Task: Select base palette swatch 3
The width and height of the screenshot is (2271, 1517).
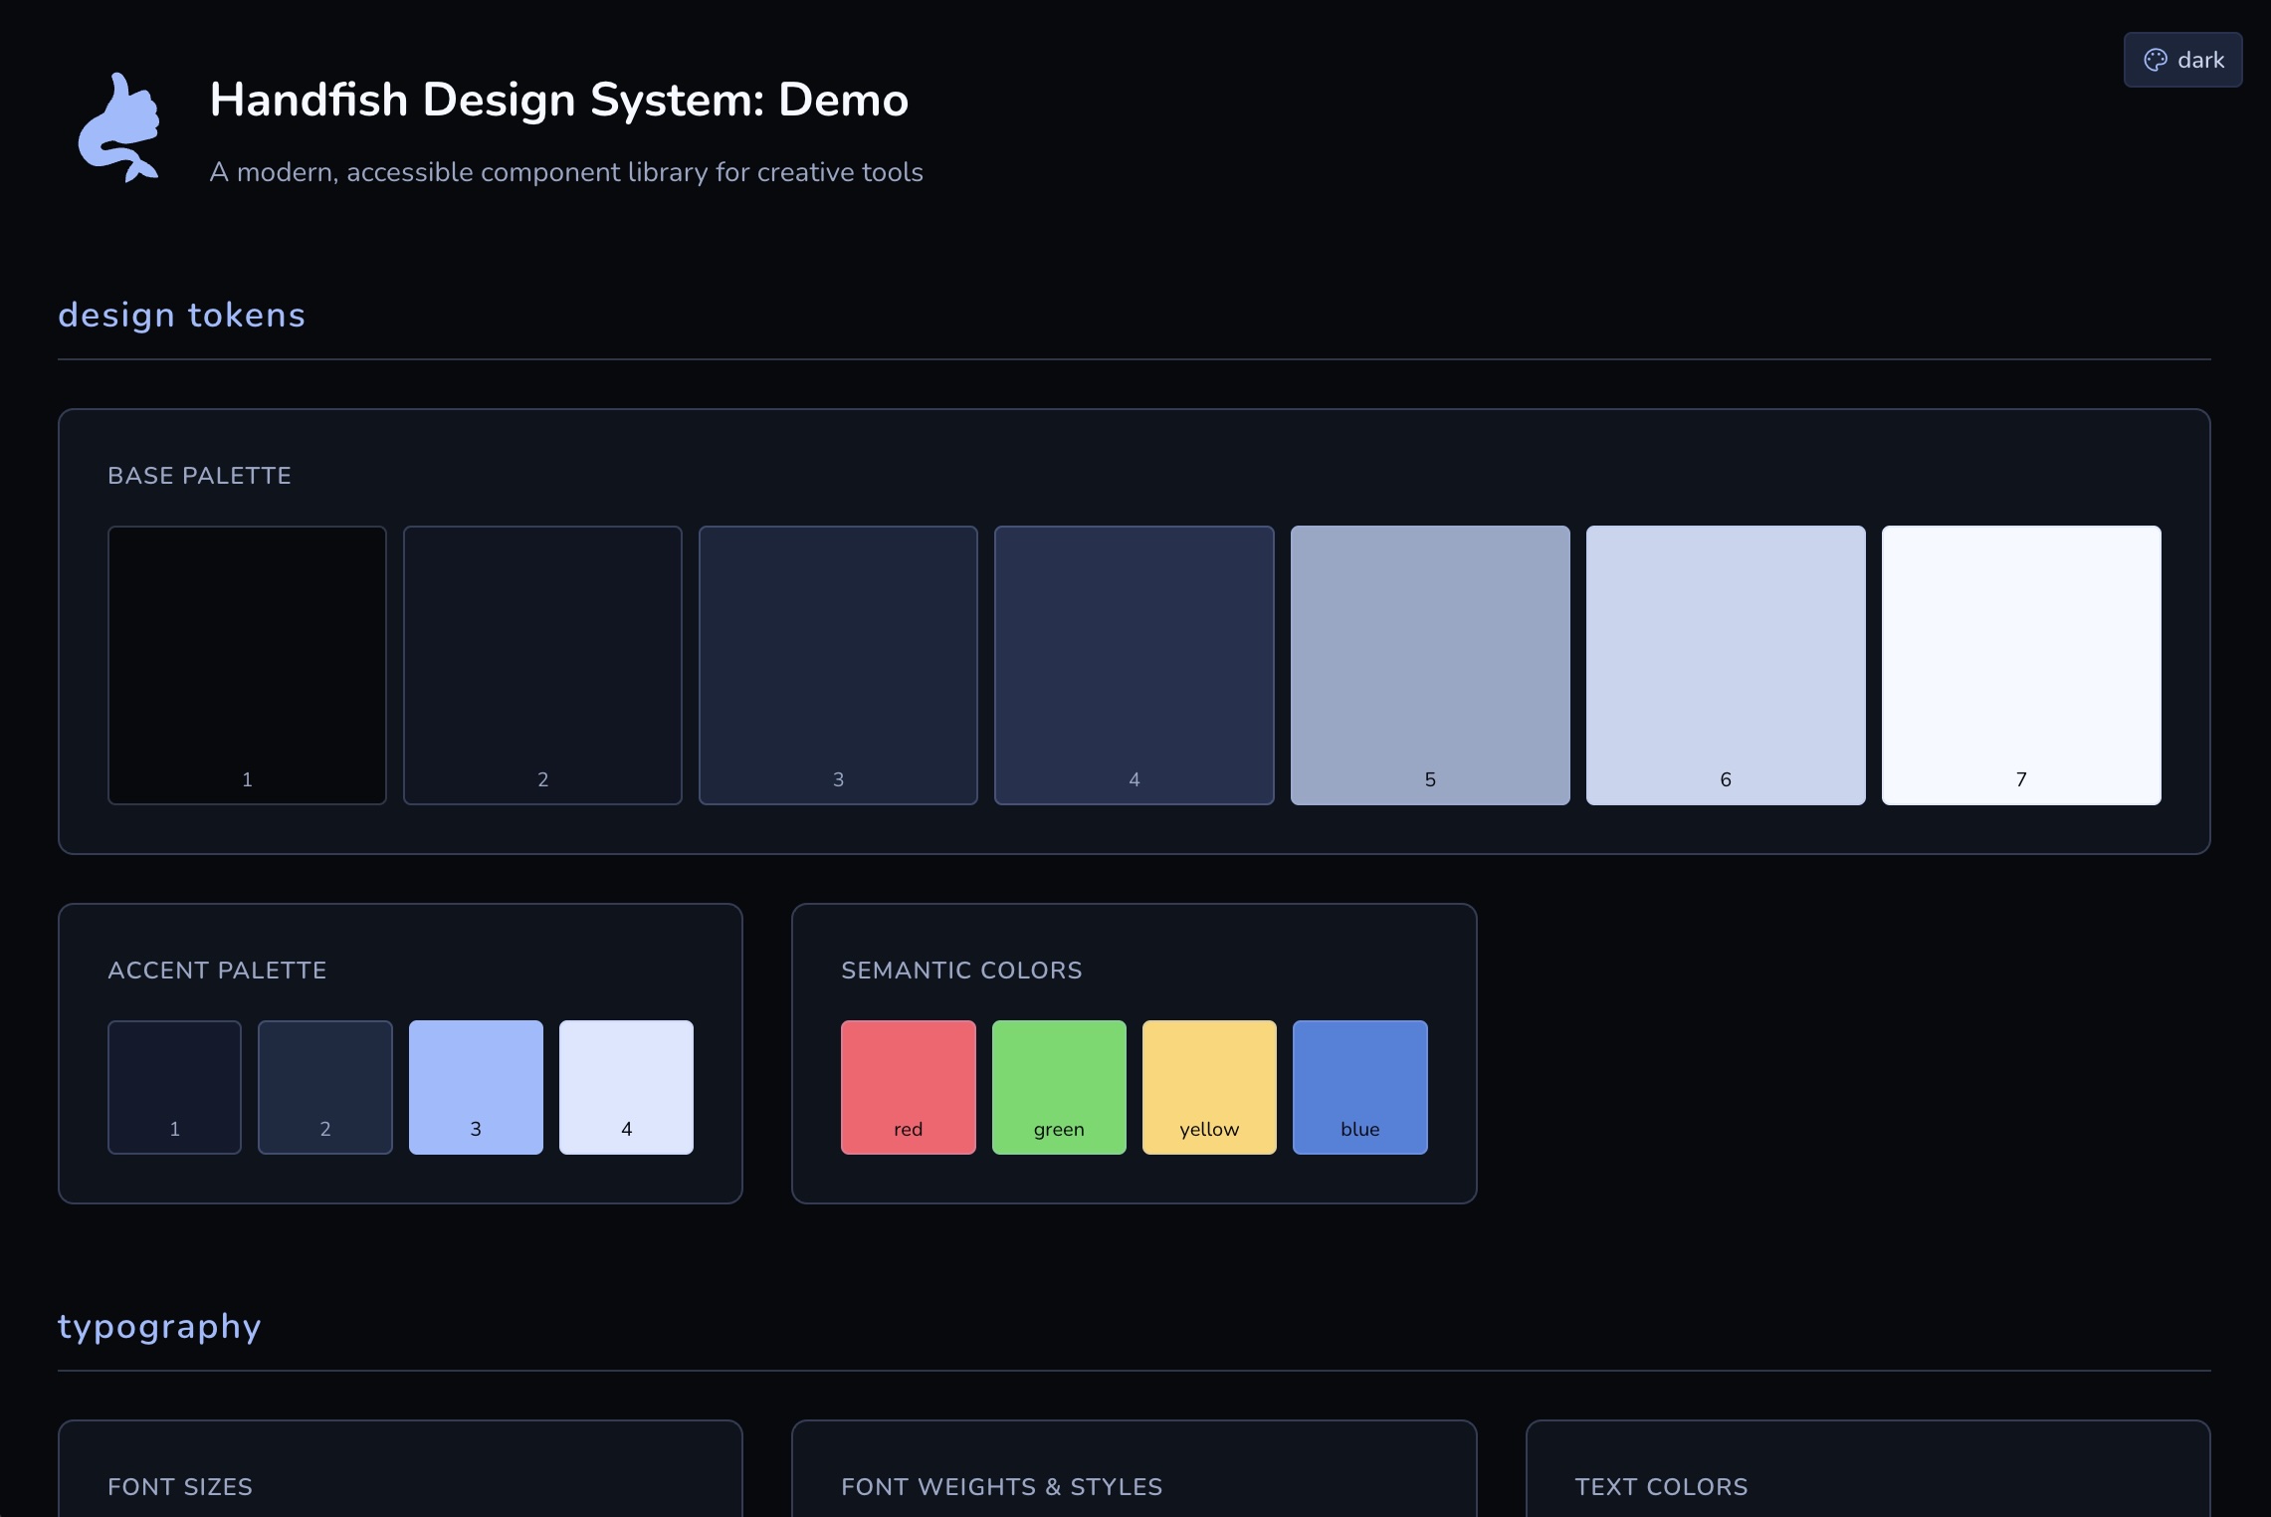Action: point(838,665)
